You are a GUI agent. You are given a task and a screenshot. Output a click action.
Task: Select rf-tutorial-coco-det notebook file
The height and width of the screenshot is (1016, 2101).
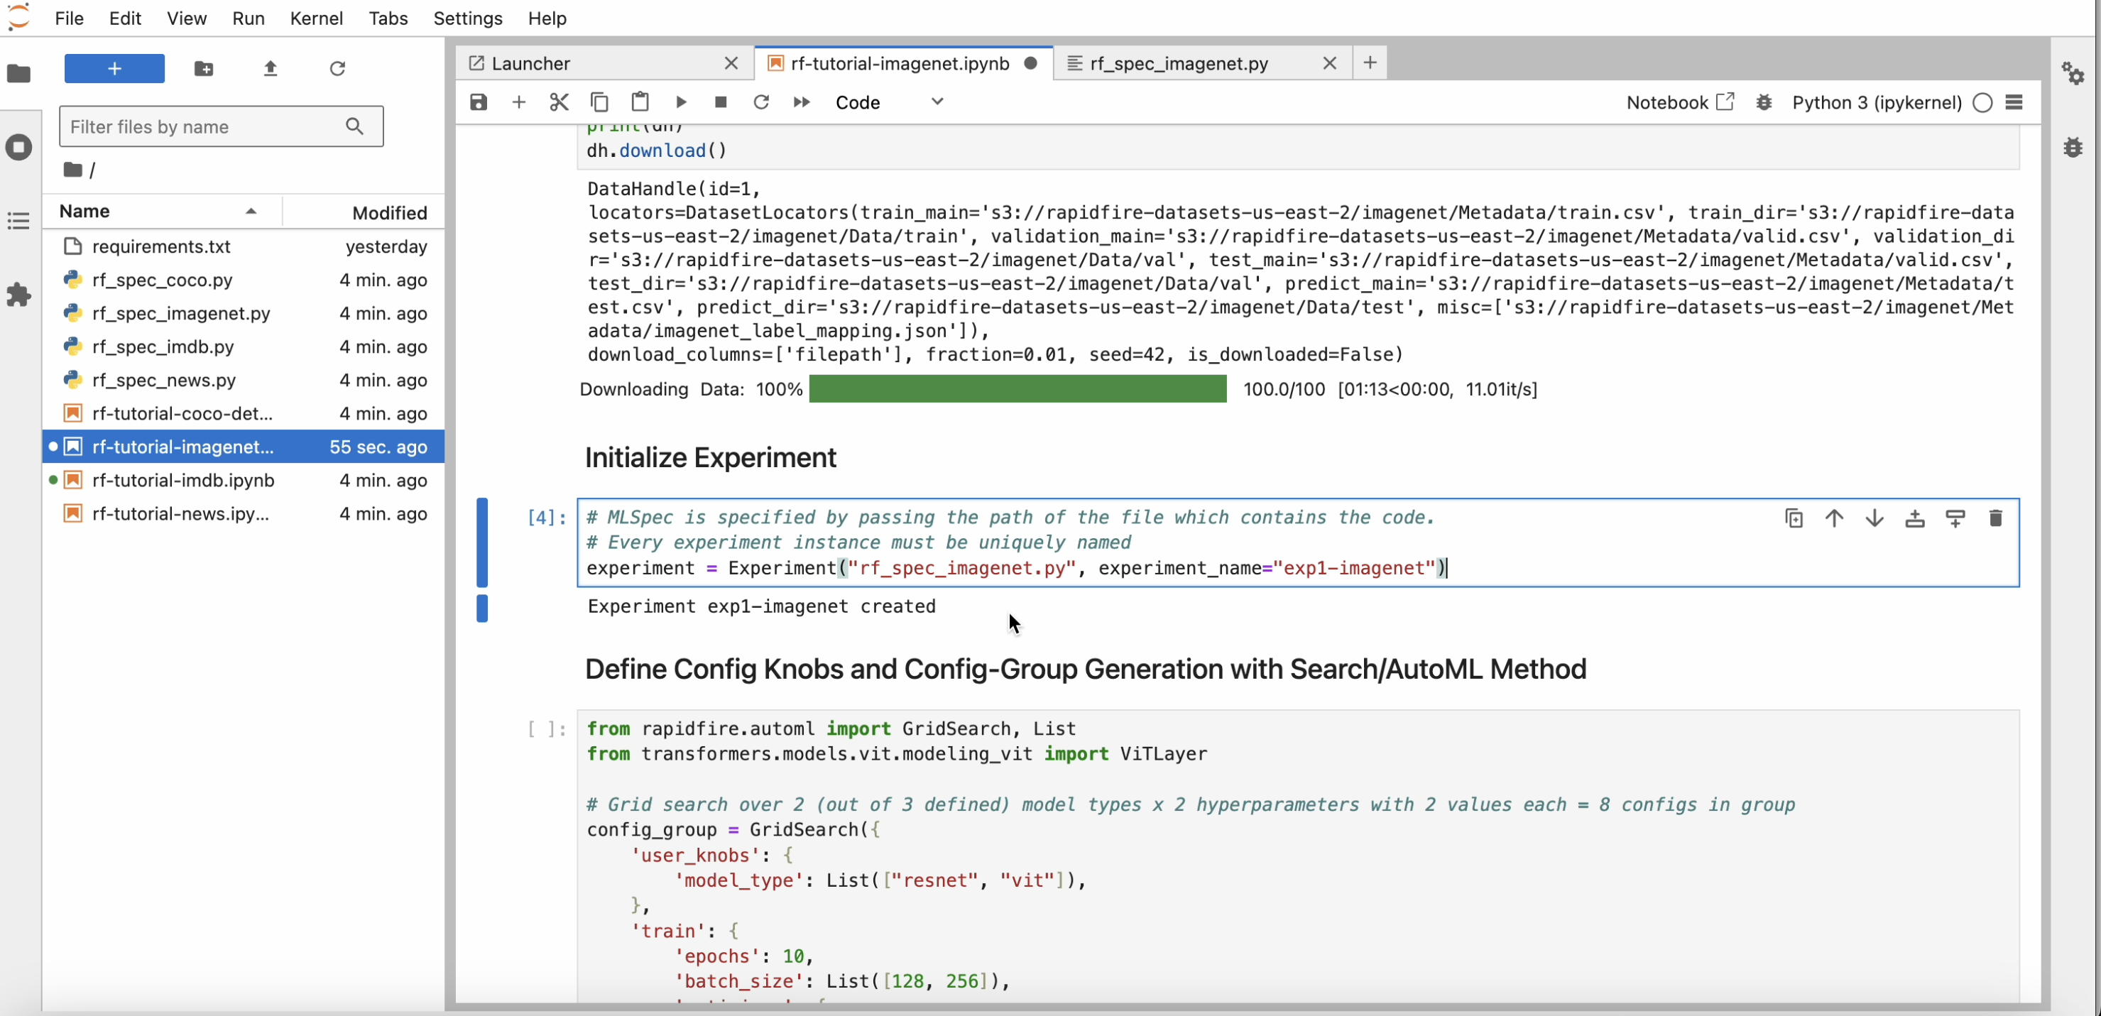[x=243, y=413]
